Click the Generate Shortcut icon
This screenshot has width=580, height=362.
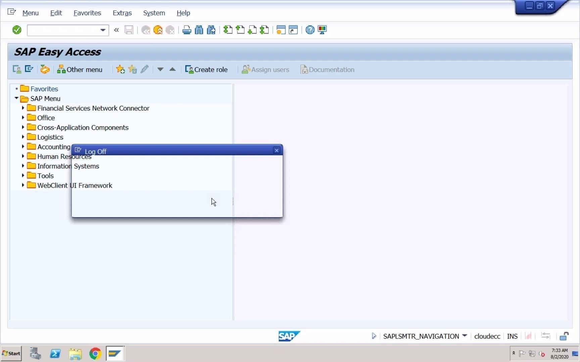pos(293,30)
